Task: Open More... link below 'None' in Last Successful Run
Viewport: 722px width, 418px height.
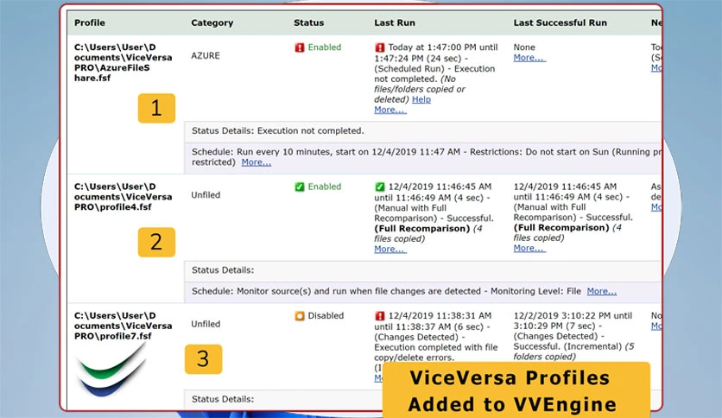Action: coord(529,58)
